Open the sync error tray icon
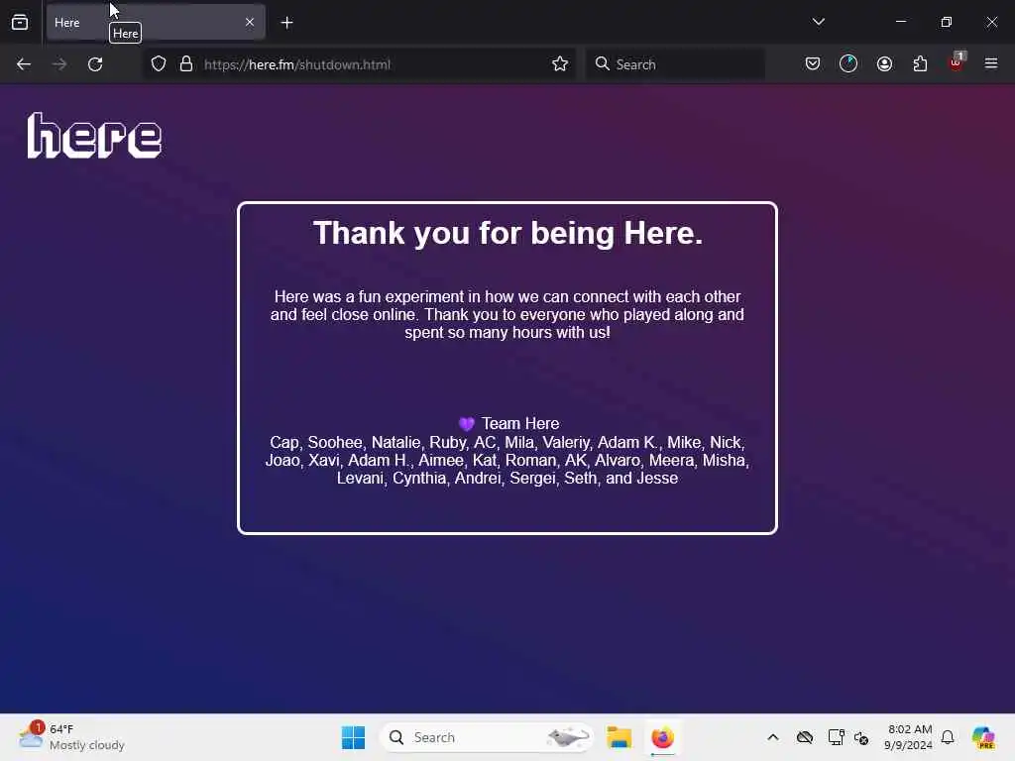The height and width of the screenshot is (761, 1015). click(861, 737)
